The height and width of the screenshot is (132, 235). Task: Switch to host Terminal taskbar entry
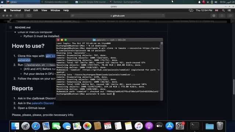click(x=126, y=2)
